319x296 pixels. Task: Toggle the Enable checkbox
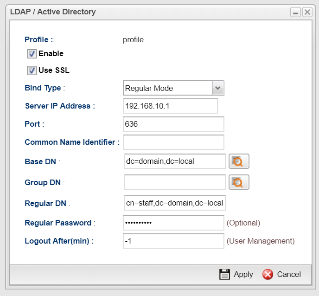point(32,54)
